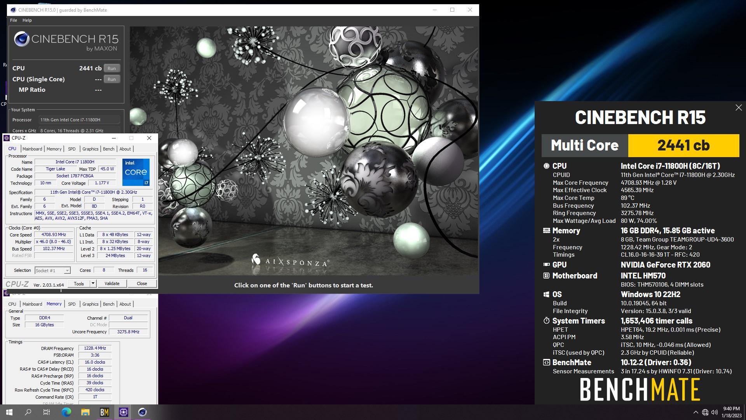Click the rendered Cinebench scene image
This screenshot has width=746, height=420.
(x=303, y=151)
